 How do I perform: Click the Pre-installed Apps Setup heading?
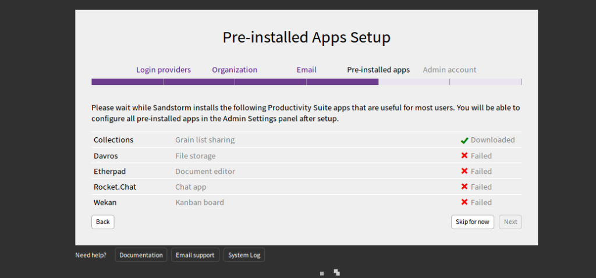[x=306, y=37]
